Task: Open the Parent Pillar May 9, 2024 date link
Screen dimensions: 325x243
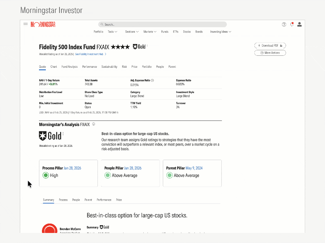Action: [194, 168]
